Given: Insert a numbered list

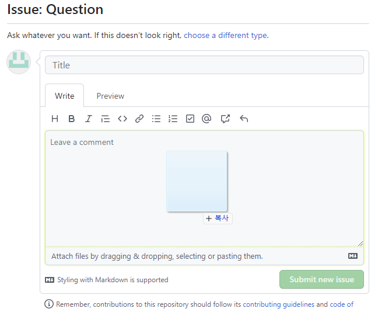Looking at the screenshot, I should pyautogui.click(x=173, y=119).
